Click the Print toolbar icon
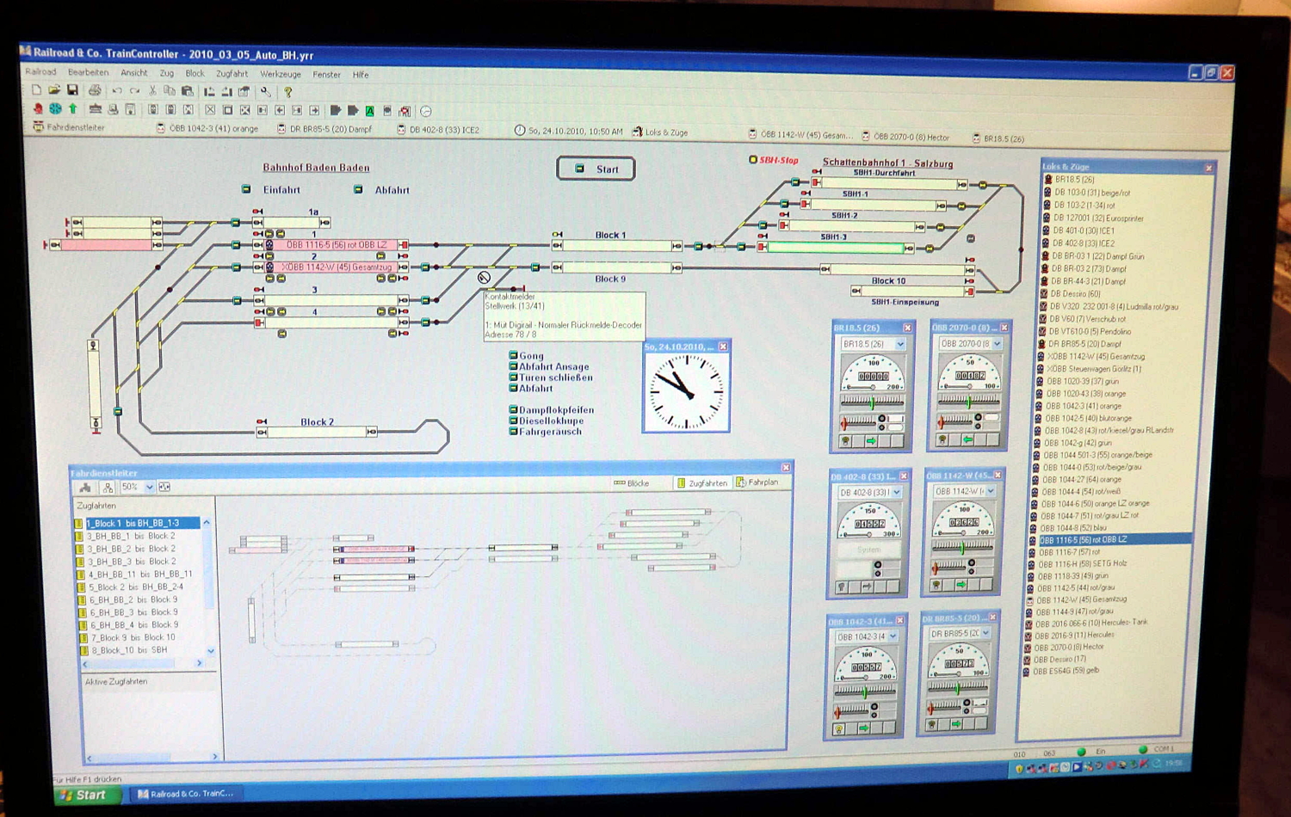Screen dimensions: 1291x817 tap(95, 90)
